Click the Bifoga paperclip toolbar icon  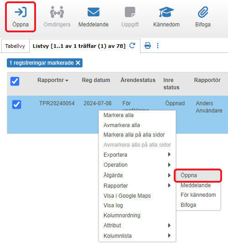coord(203,12)
